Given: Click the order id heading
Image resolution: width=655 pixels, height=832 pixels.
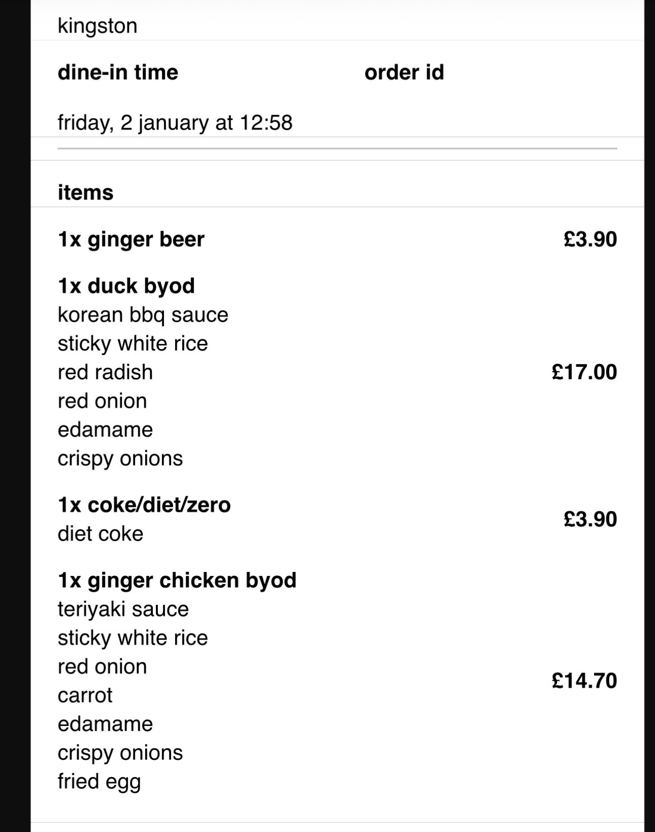Looking at the screenshot, I should (404, 72).
